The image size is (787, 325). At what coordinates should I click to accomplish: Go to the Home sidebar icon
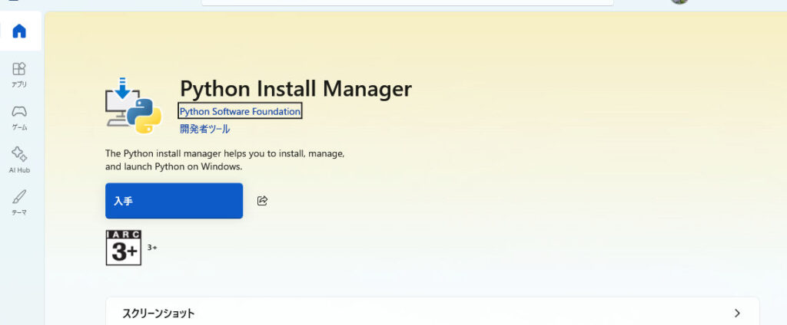coord(19,31)
